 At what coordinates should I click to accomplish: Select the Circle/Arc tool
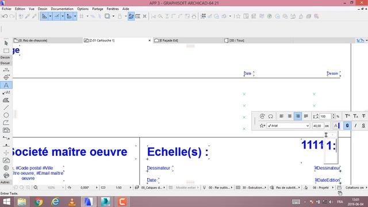6,115
